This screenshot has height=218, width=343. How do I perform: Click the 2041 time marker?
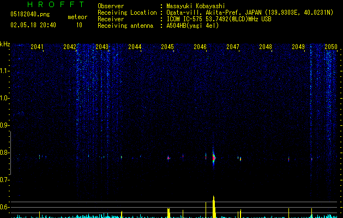click(x=37, y=47)
